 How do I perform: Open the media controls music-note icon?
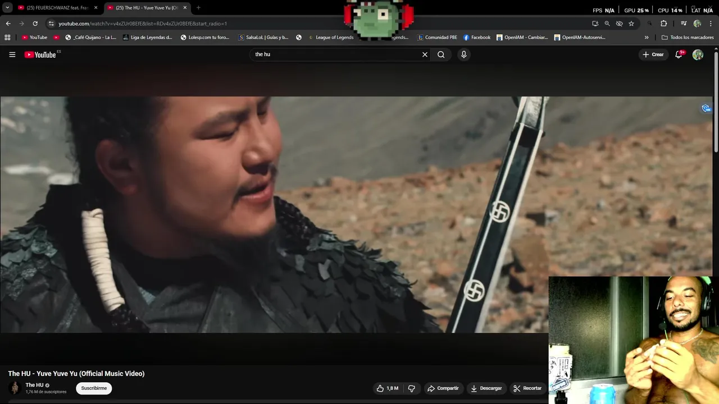pyautogui.click(x=684, y=24)
